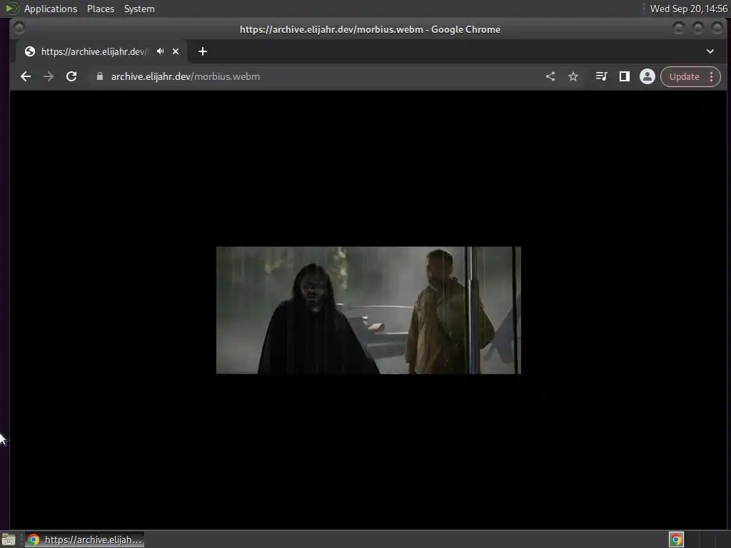Viewport: 731px width, 548px height.
Task: View site info via the lock icon
Action: click(100, 76)
